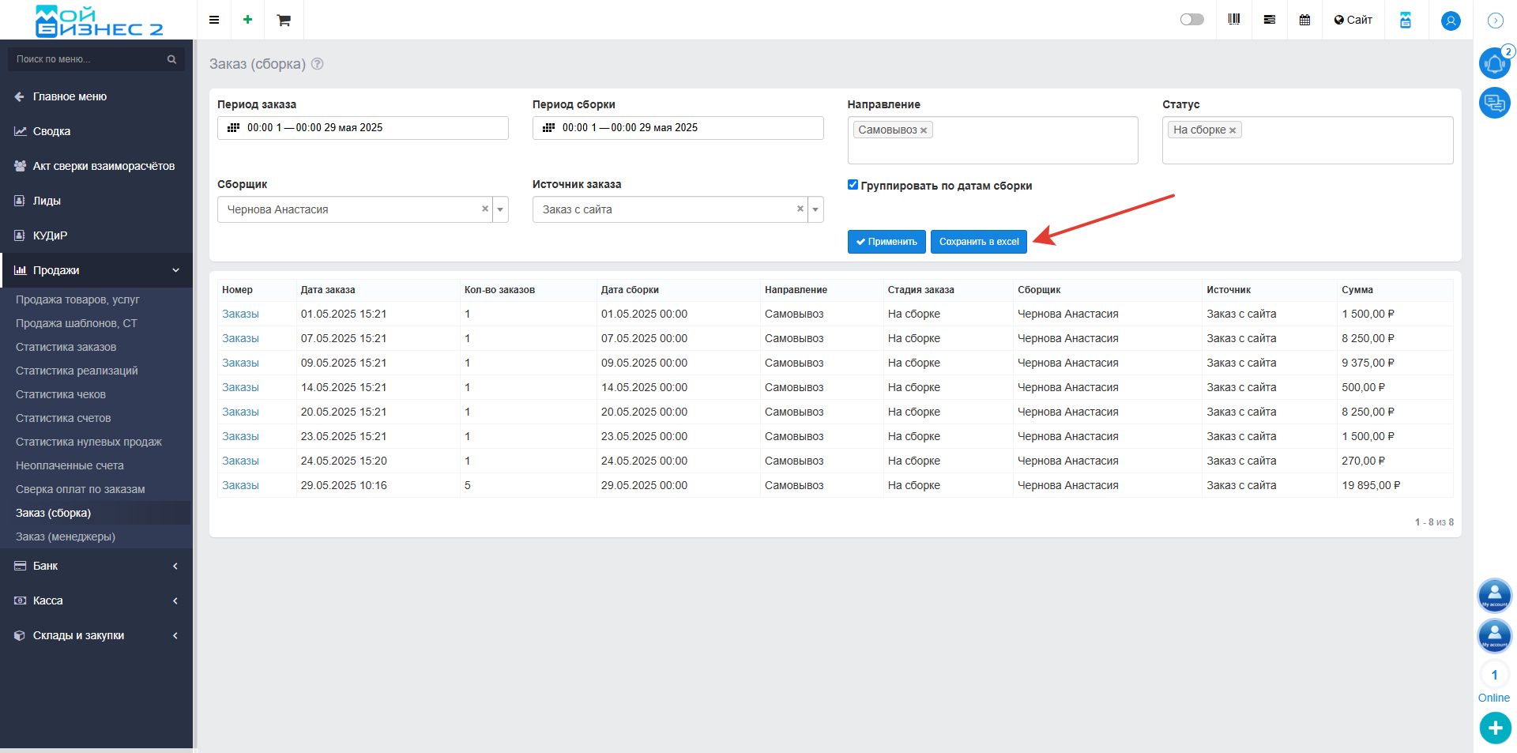The width and height of the screenshot is (1517, 753).
Task: Click the green plus add icon
Action: [248, 20]
